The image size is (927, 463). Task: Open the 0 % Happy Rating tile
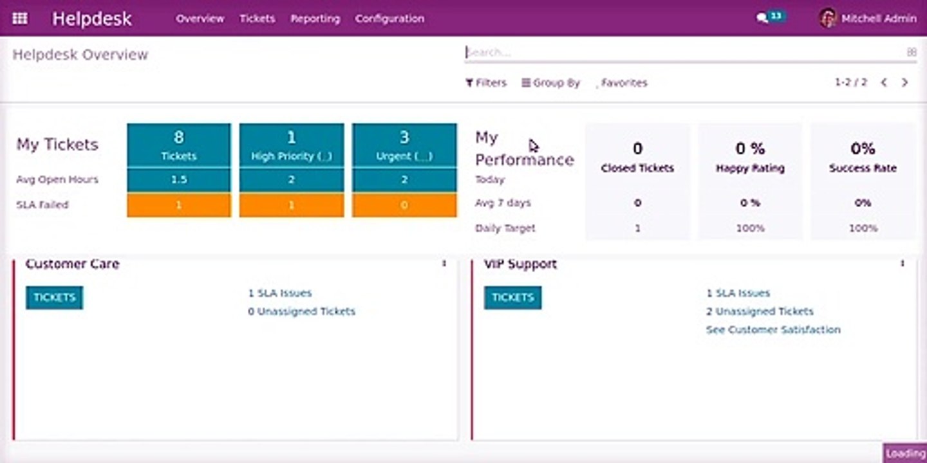coord(750,157)
